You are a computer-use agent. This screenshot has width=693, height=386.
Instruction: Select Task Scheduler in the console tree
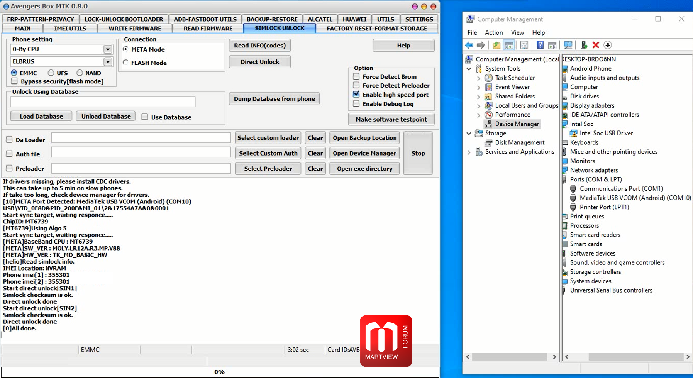tap(515, 78)
